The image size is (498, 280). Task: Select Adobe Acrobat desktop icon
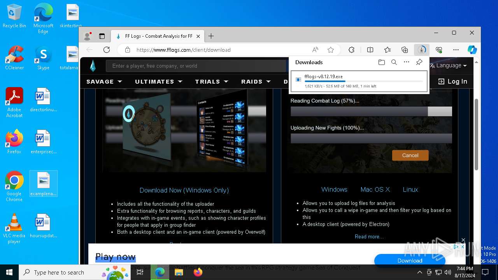(14, 103)
